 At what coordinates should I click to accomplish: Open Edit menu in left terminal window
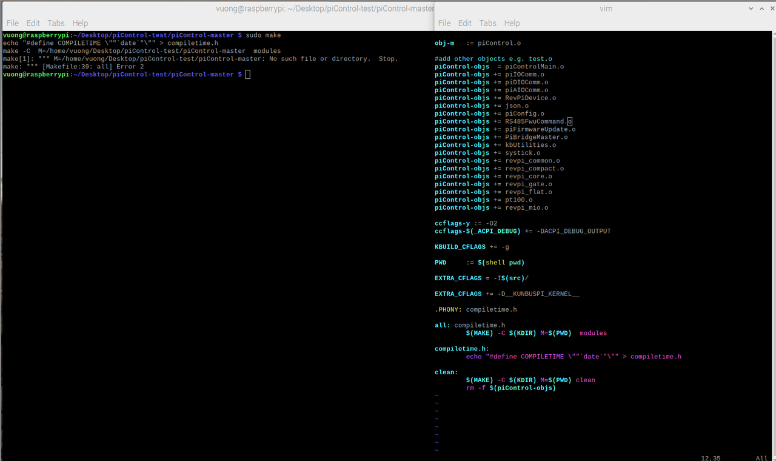coord(33,23)
